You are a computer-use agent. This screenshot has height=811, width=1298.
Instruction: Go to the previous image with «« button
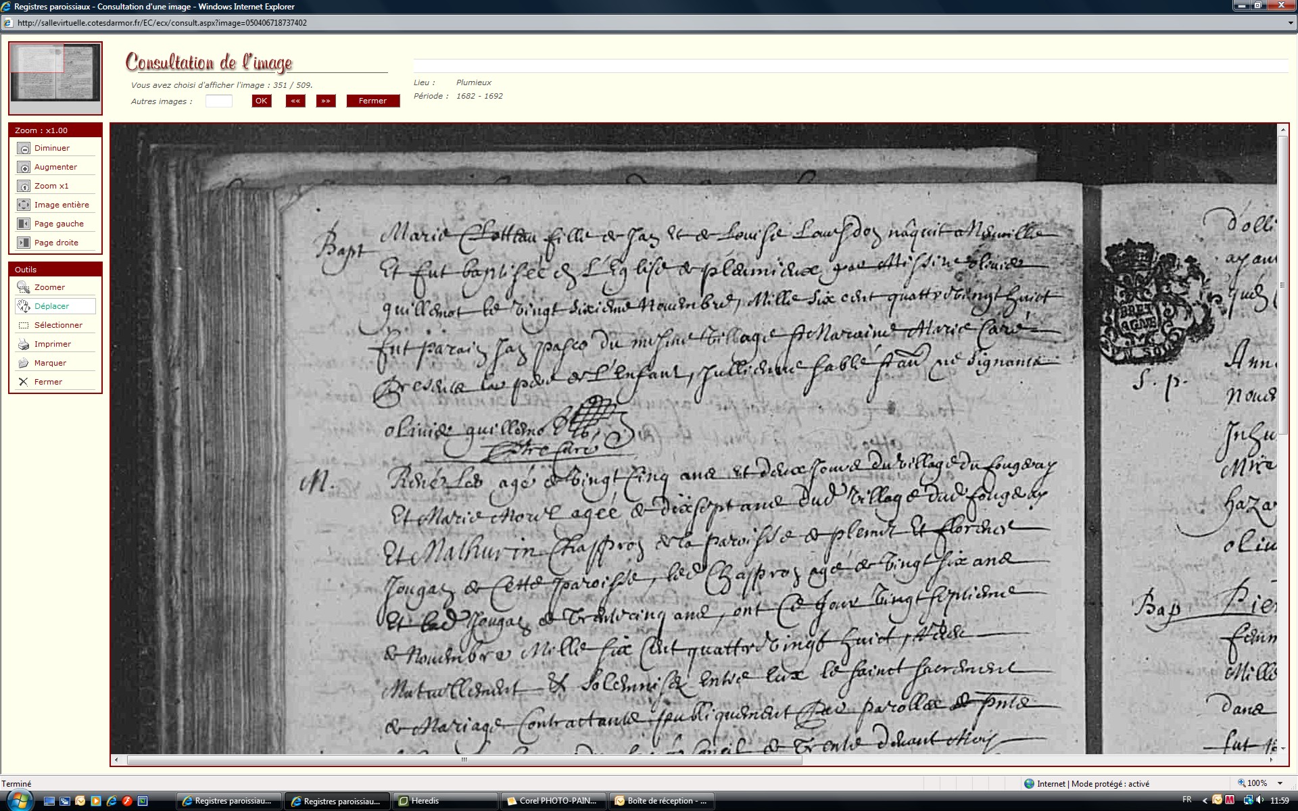tap(295, 101)
